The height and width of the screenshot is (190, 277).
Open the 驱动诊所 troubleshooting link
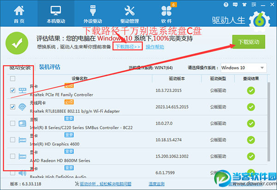(105, 184)
